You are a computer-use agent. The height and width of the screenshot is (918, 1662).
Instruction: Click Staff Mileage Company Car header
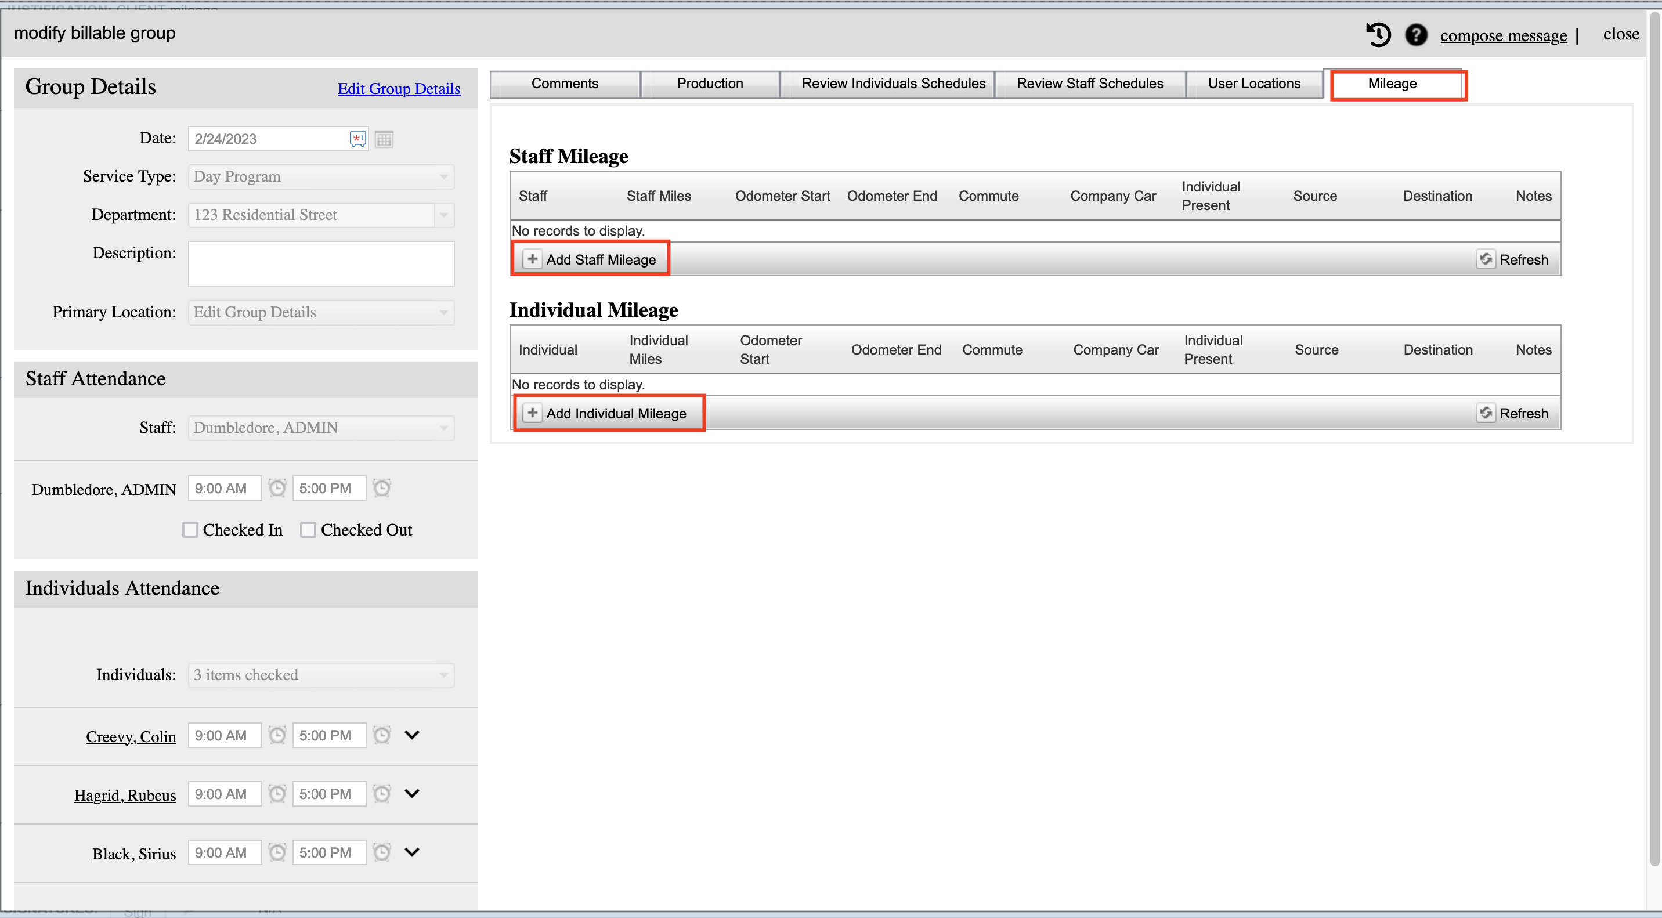click(x=1113, y=196)
